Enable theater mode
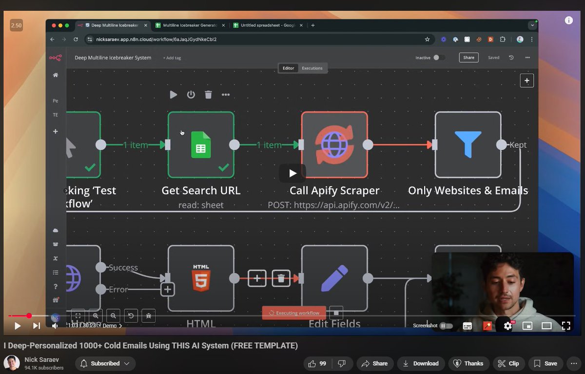The width and height of the screenshot is (585, 374). (546, 326)
